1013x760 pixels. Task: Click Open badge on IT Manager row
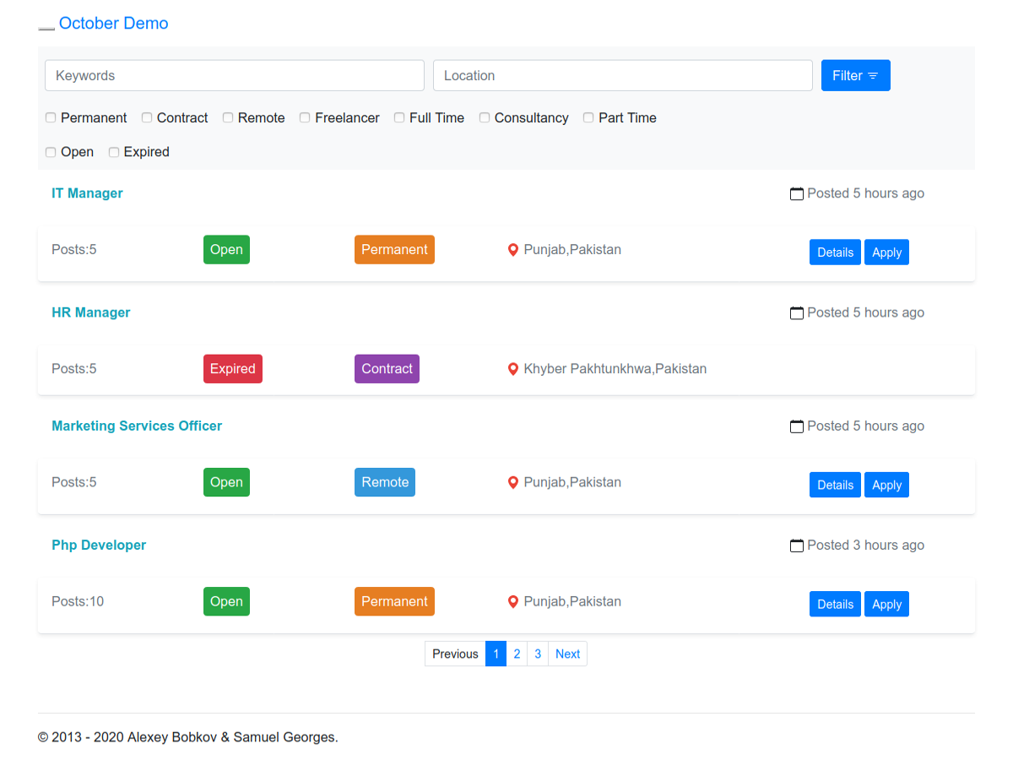[226, 250]
